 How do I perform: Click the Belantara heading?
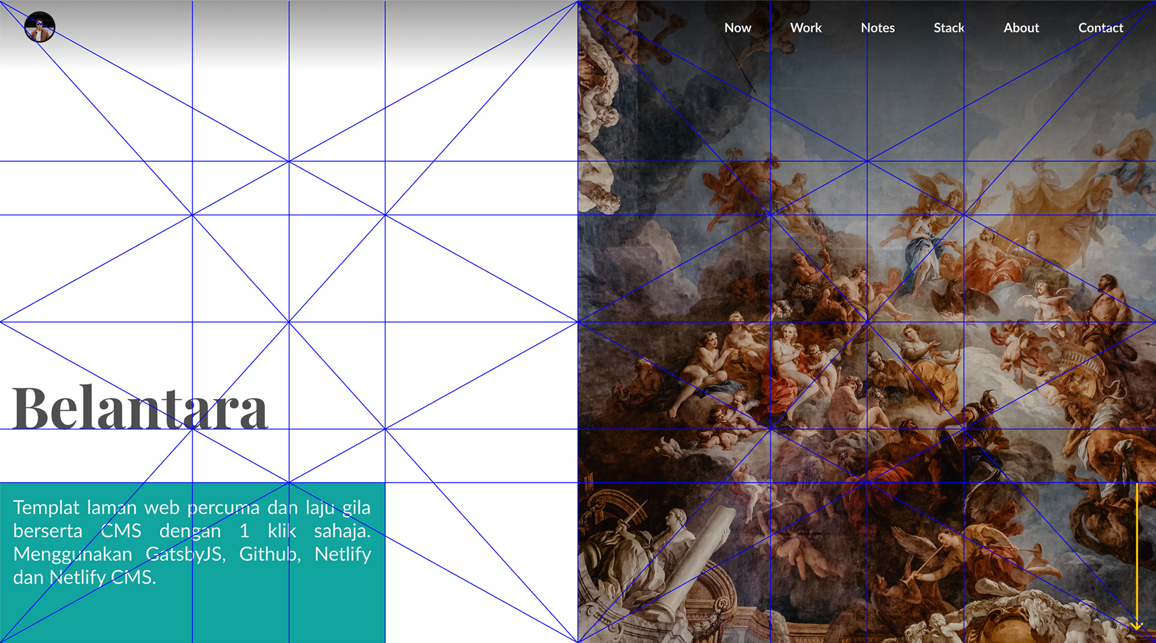[140, 408]
